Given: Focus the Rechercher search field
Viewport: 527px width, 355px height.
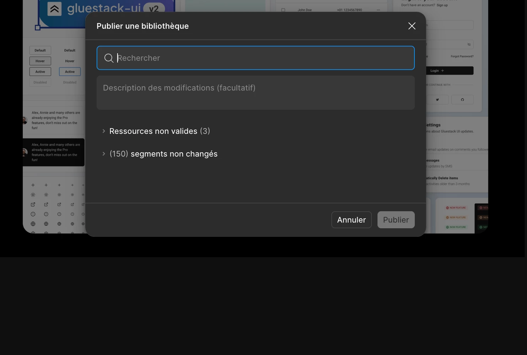Looking at the screenshot, I should tap(256, 58).
